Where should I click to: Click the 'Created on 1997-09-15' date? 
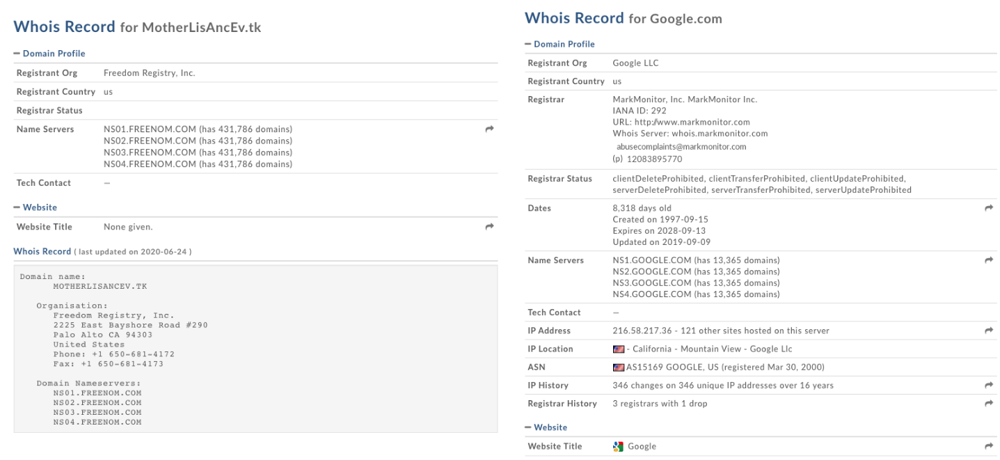(x=660, y=220)
